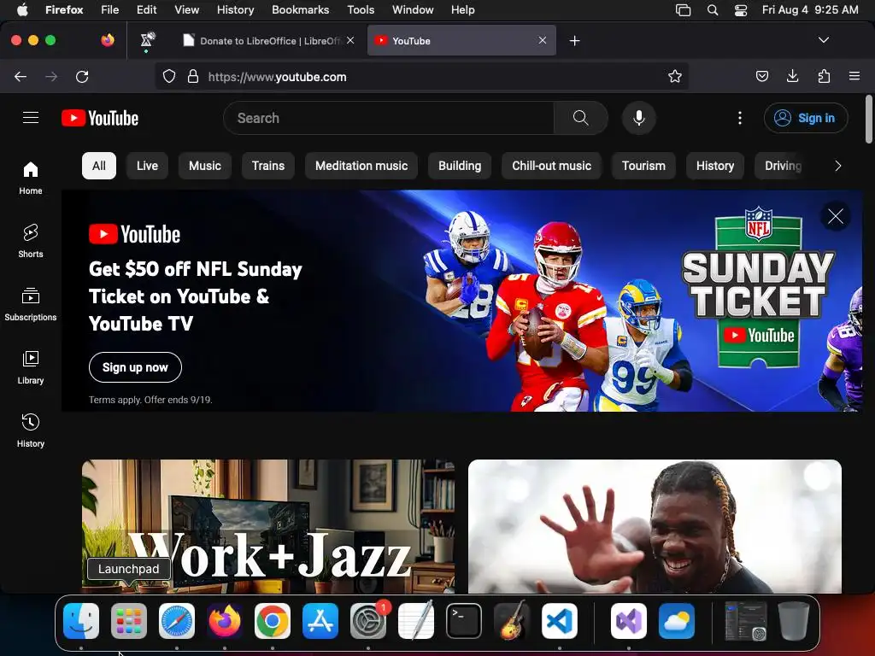Open Firefox extensions panel
This screenshot has width=875, height=656.
(x=824, y=76)
